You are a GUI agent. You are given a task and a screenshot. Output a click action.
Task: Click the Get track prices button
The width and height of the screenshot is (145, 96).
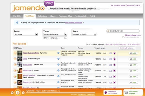click(x=126, y=48)
